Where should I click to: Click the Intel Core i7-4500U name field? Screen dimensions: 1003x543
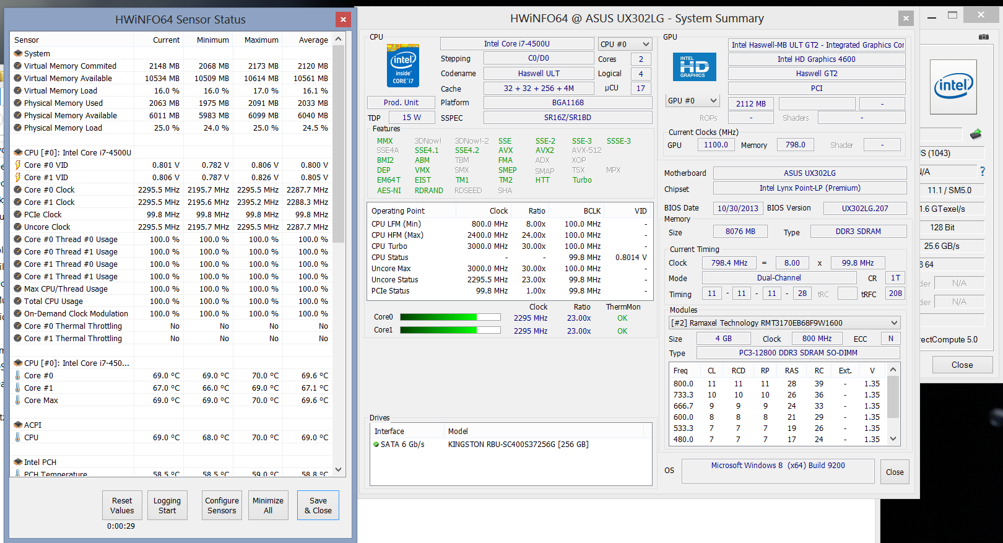tap(517, 44)
